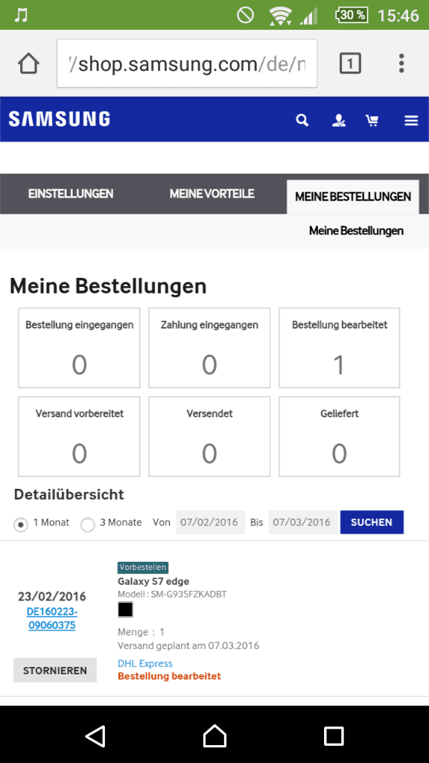Open the Galaxy S7 edge product title
This screenshot has height=763, width=429.
[x=153, y=581]
